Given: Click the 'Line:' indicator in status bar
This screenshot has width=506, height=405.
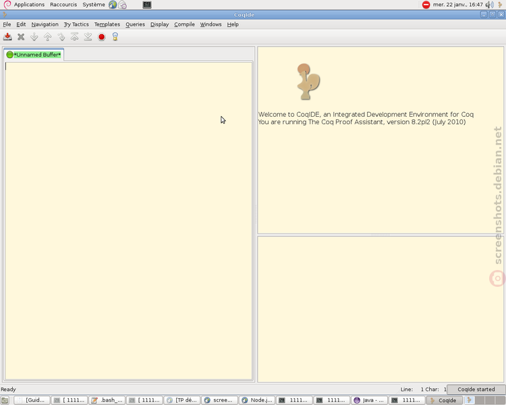Looking at the screenshot, I should pos(407,389).
